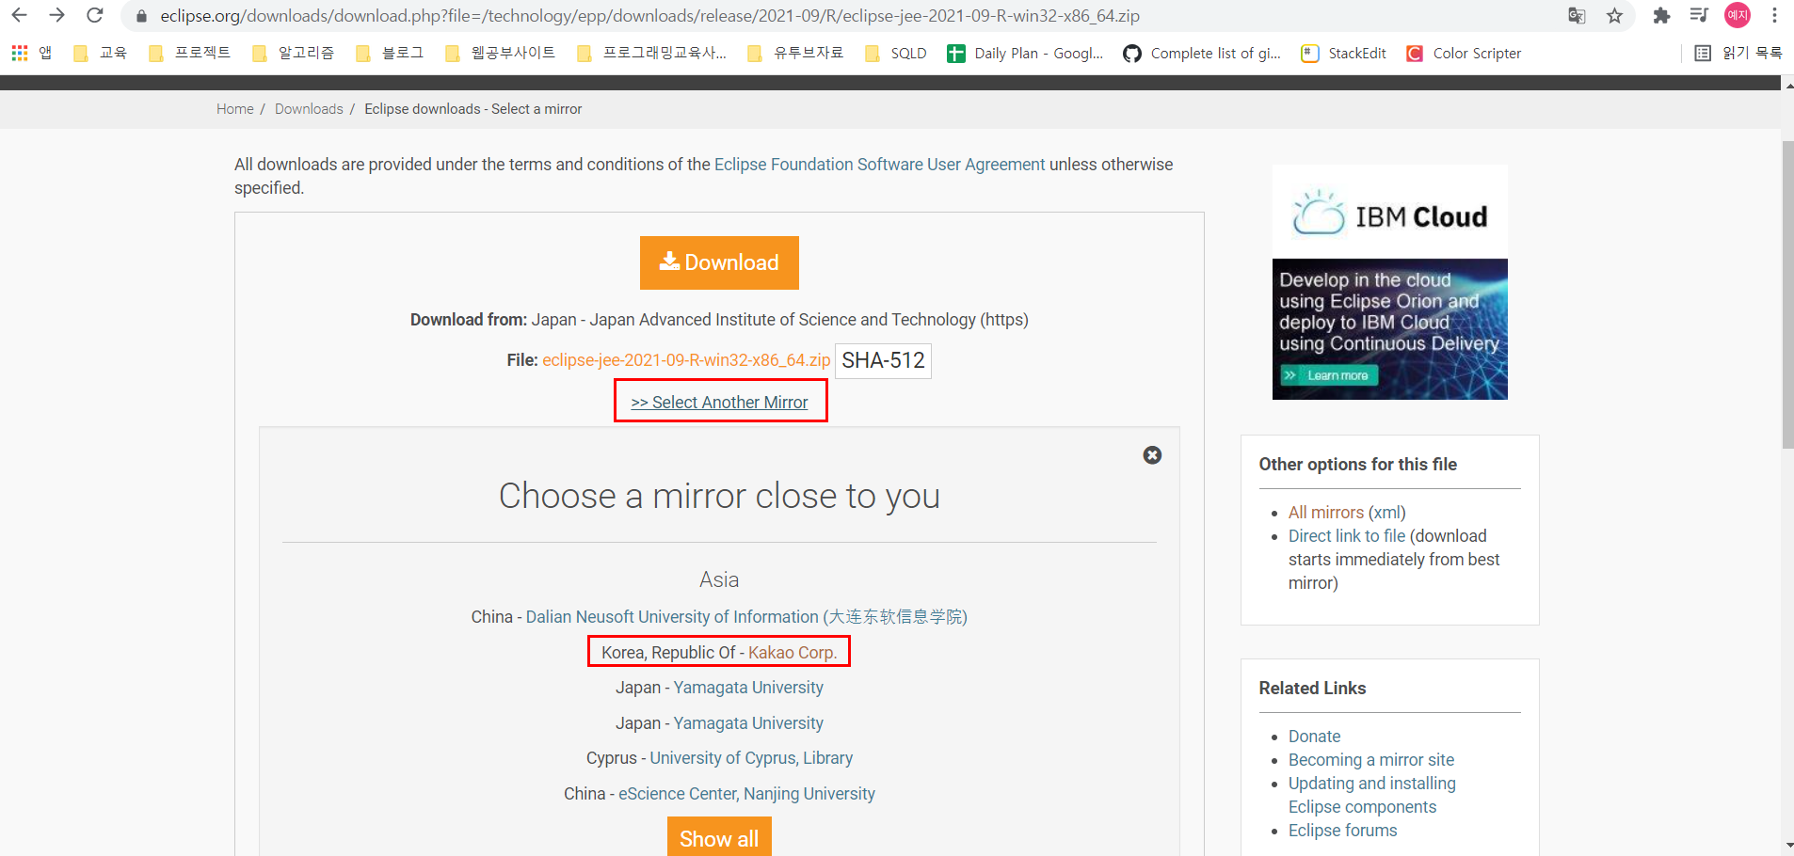This screenshot has width=1794, height=856.
Task: Reload the page with the refresh icon
Action: point(95,15)
